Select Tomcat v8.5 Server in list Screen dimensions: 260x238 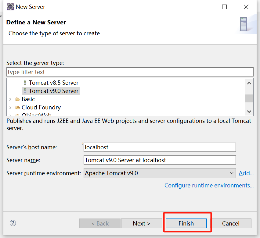coord(54,83)
